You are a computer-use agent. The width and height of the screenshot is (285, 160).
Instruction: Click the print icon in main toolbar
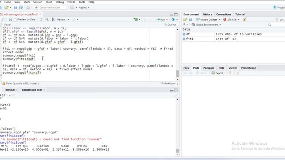28,8
